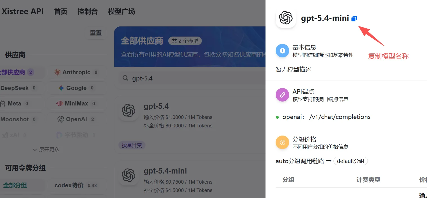
Task: Click the 可用令牌分组 section heading
Action: (25, 168)
